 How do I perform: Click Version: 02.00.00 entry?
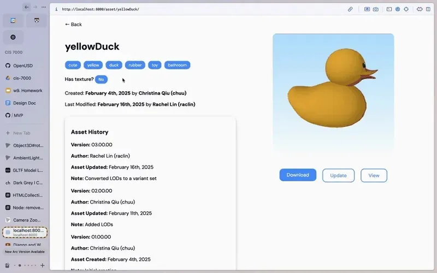coord(91,191)
